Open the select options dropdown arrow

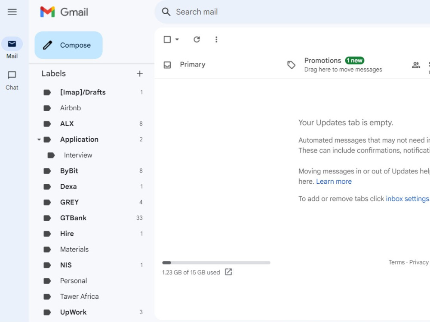pos(177,39)
